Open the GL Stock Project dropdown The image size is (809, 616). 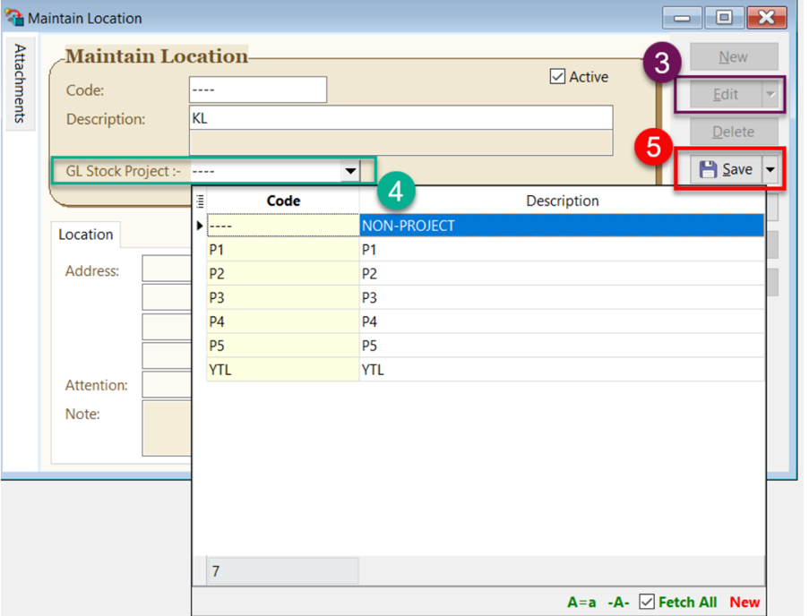click(349, 171)
